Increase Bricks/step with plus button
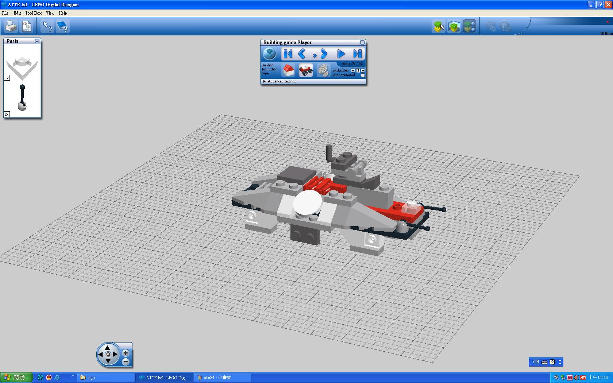613x383 pixels. click(x=363, y=70)
